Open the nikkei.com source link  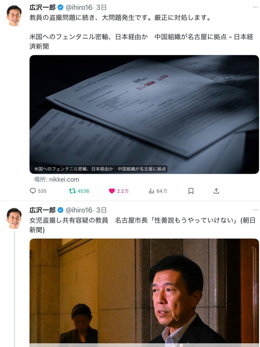pos(57,179)
